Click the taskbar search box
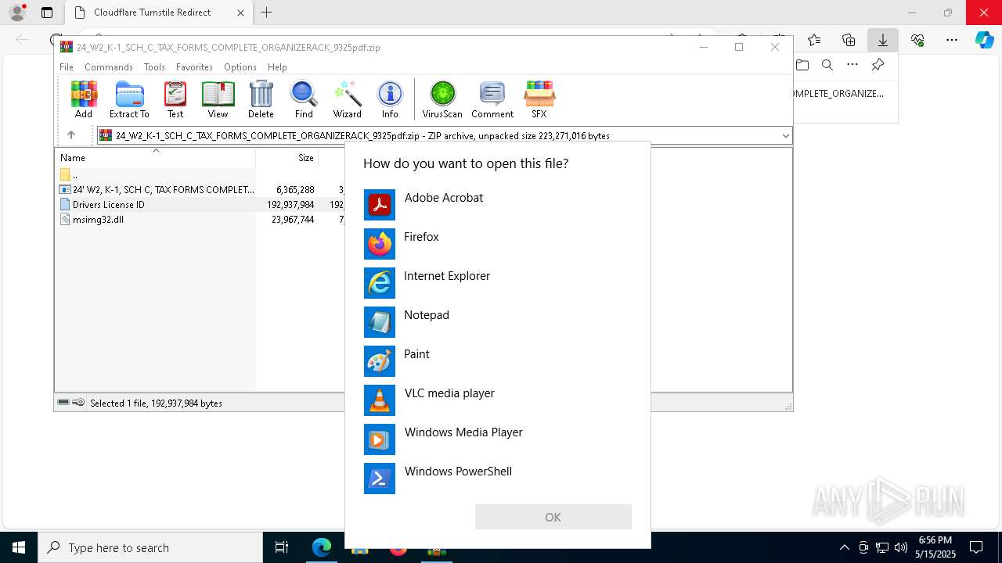Viewport: 1002px width, 563px height. (x=150, y=547)
